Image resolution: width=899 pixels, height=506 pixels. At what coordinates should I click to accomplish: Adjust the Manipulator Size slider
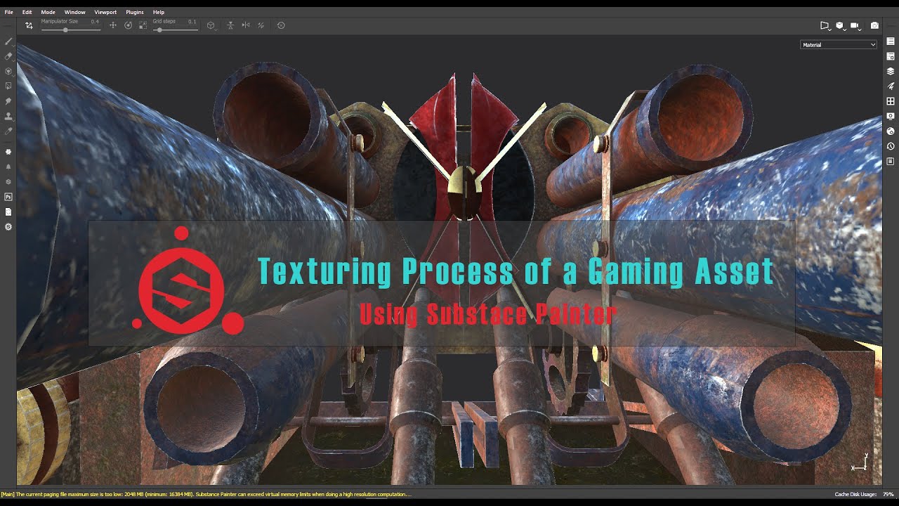tap(71, 30)
